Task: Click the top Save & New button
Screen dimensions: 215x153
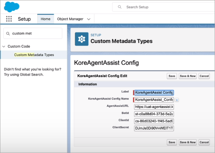Action: tap(188, 76)
